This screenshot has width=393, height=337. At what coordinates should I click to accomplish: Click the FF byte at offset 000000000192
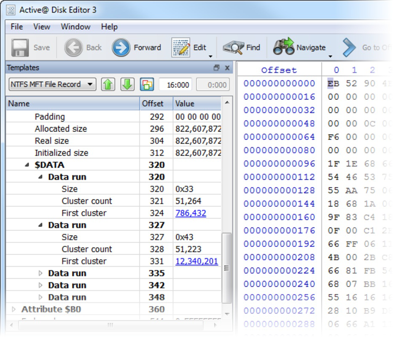click(351, 244)
